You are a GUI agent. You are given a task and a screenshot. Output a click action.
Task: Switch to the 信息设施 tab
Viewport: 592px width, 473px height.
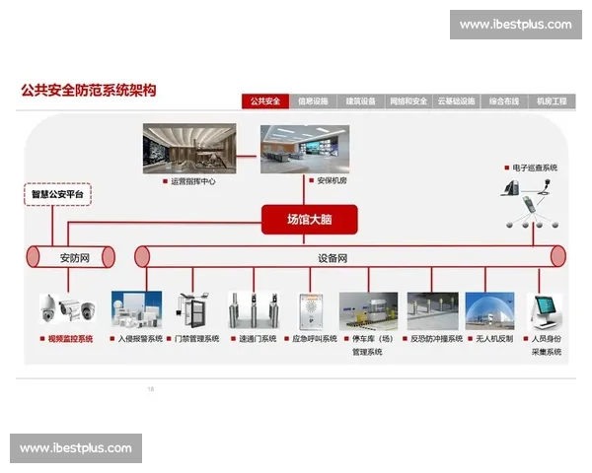pyautogui.click(x=313, y=101)
